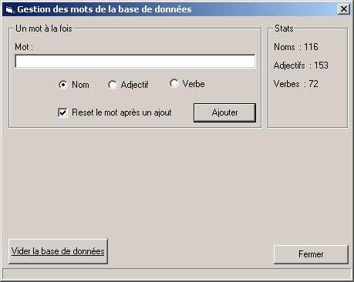Click the Ajouter button

pyautogui.click(x=224, y=112)
